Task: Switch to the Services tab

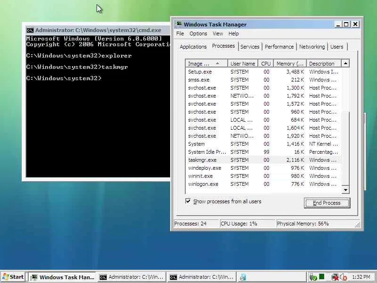Action: pos(250,46)
